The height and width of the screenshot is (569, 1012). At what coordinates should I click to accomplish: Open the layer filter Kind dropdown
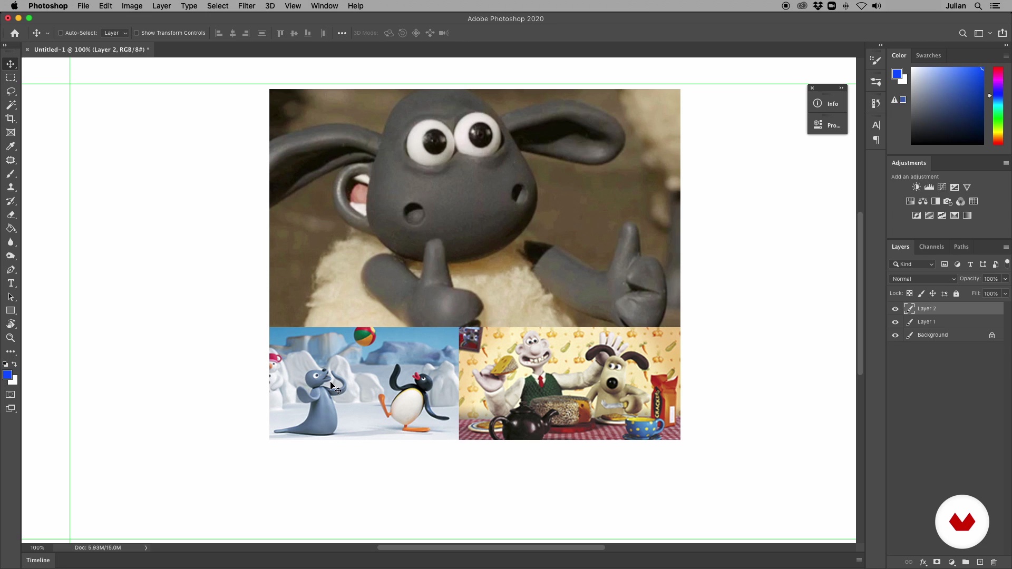point(913,264)
